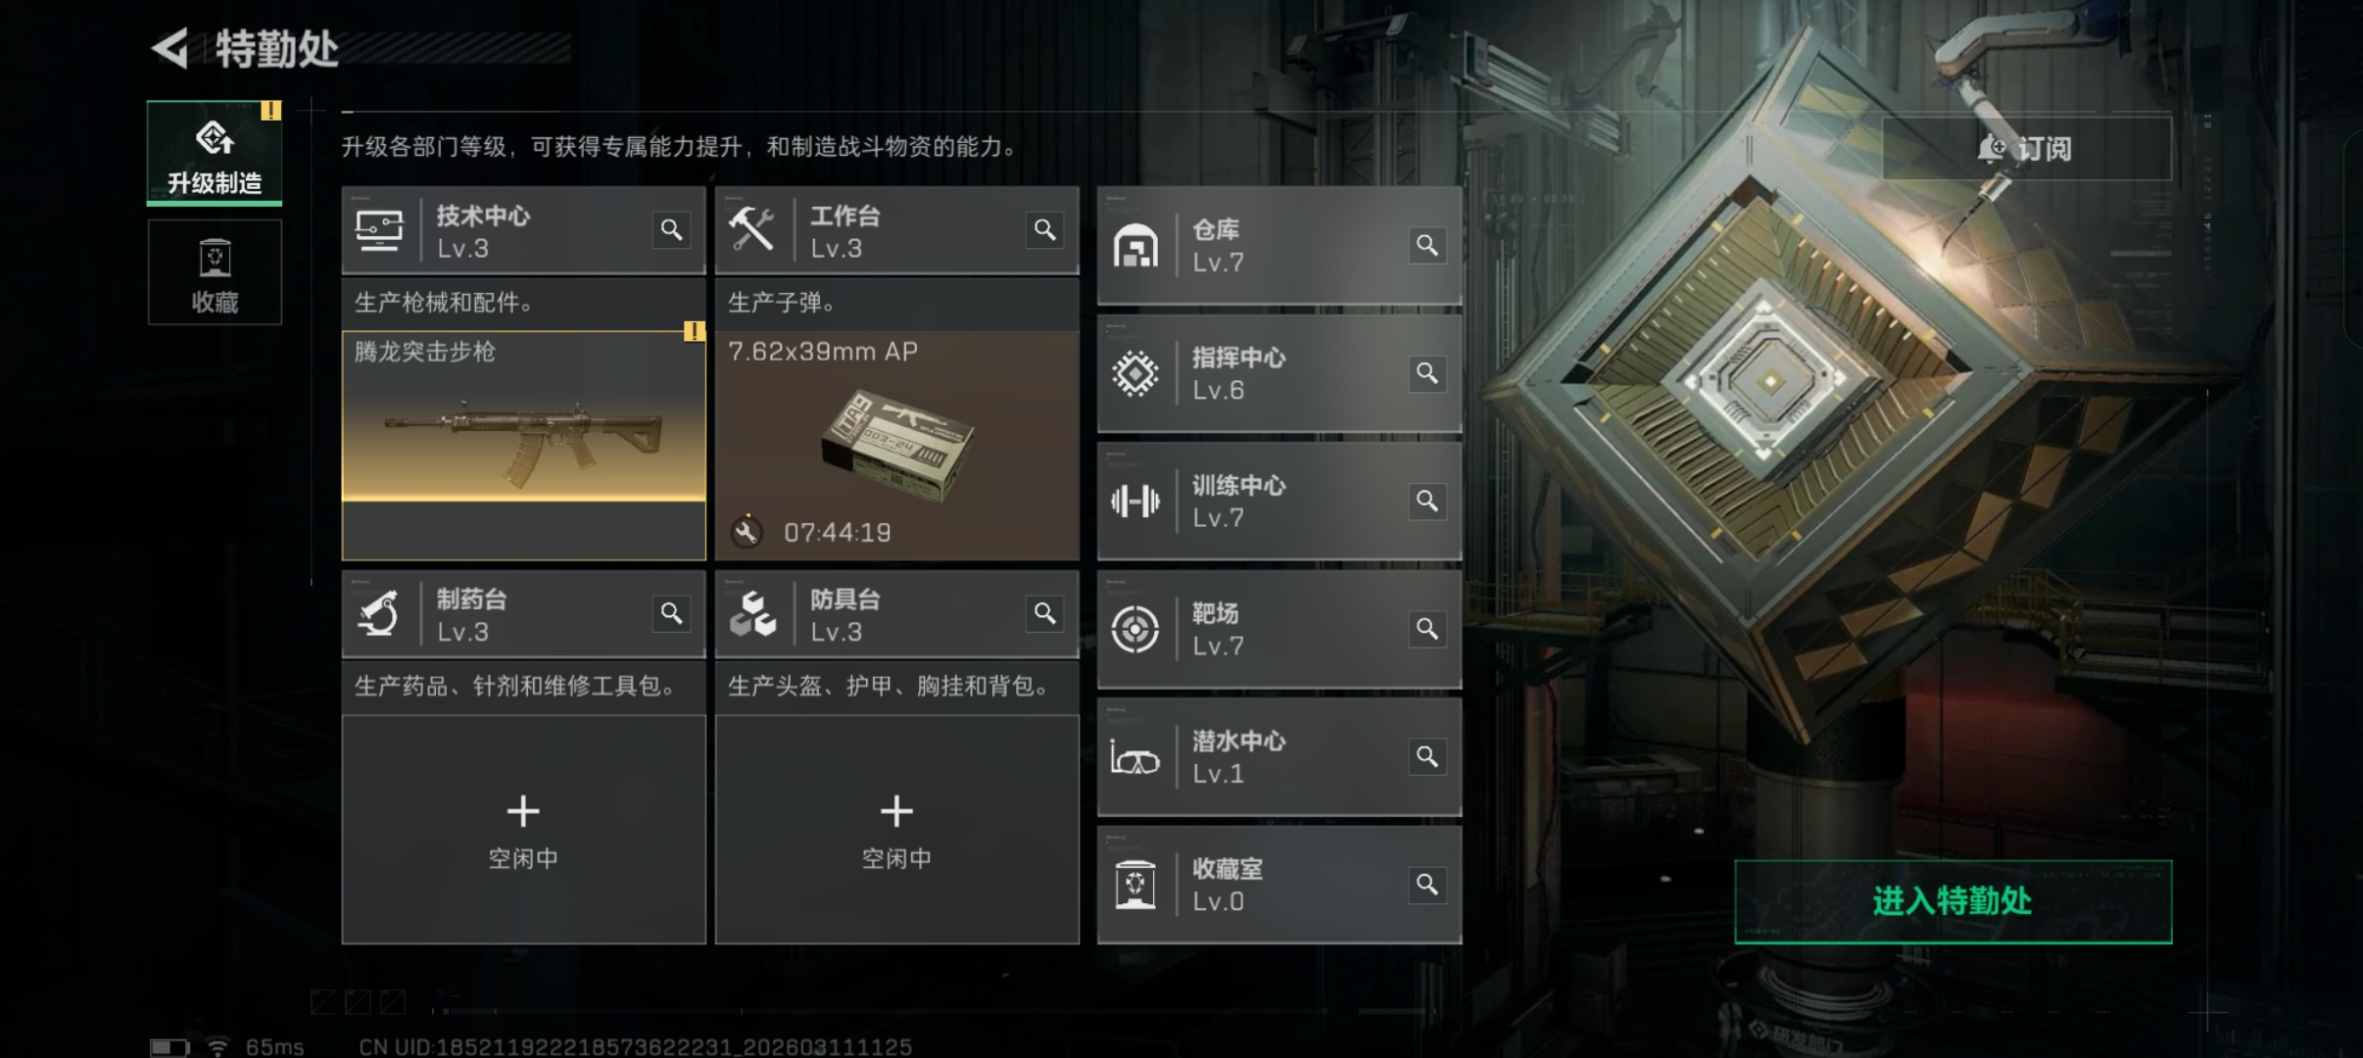View 指挥中心 details with magnifier icon
Viewport: 2363px width, 1058px height.
pos(1427,373)
